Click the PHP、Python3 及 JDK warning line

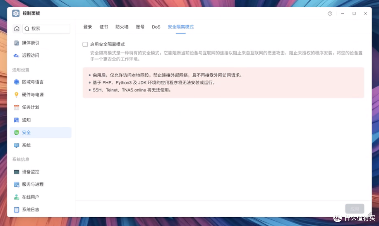coord(154,83)
